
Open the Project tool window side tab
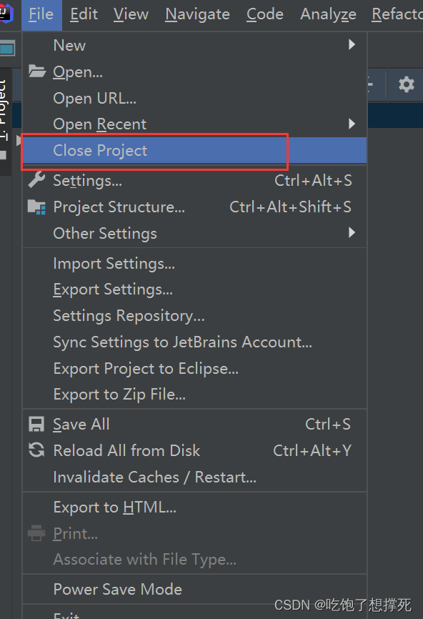tap(4, 110)
